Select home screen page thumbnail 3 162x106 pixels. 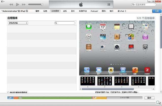coord(121,81)
